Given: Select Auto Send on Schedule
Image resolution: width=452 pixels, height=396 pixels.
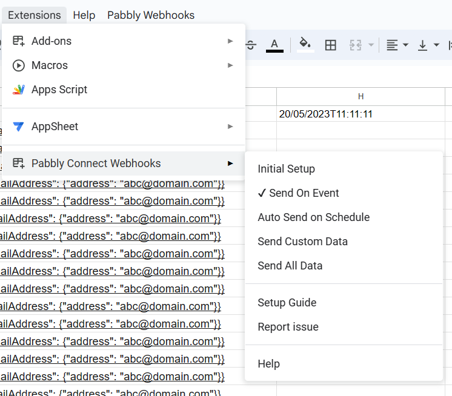Looking at the screenshot, I should (x=344, y=217).
